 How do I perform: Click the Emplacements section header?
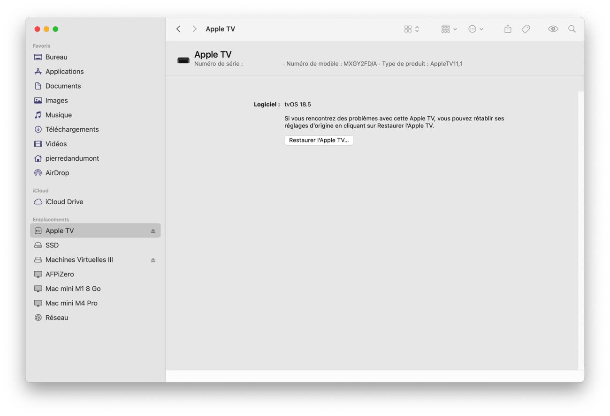51,220
